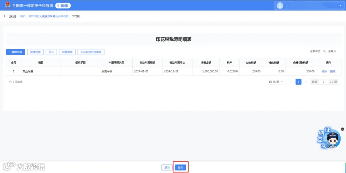Click the 2024-01-01 start date cell
Screen dimensions: 346x173
click(x=147, y=71)
